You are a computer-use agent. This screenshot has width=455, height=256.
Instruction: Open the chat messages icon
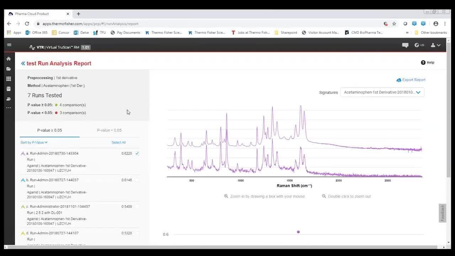coord(405,45)
